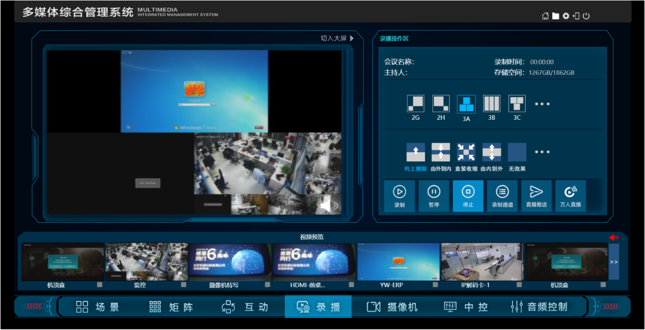645x330 pixels.
Task: Pick the 3C layout icon
Action: (517, 104)
